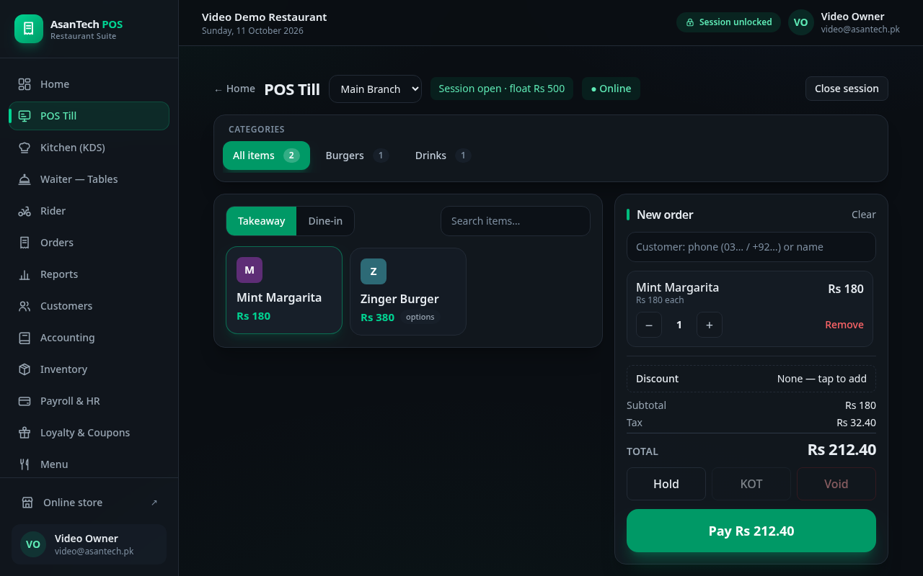923x576 pixels.
Task: Open the Video Owner profile card in sidebar
Action: 89,544
